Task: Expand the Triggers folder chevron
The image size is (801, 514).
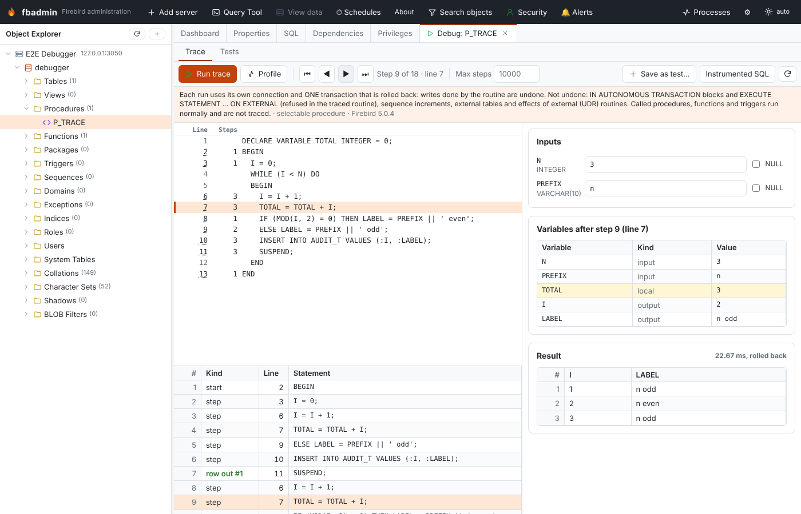Action: pyautogui.click(x=26, y=163)
